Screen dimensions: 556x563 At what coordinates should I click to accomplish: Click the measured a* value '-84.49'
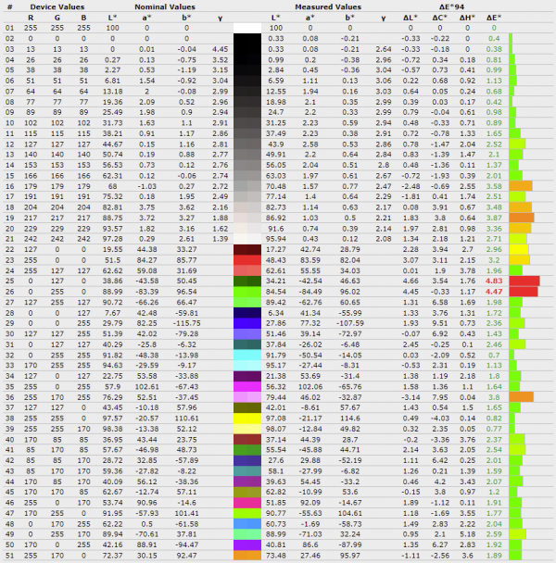tap(310, 292)
